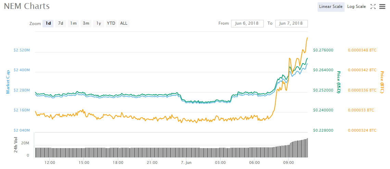The height and width of the screenshot is (169, 390).
Task: Click the 7. Jun time axis label
Action: (x=186, y=162)
